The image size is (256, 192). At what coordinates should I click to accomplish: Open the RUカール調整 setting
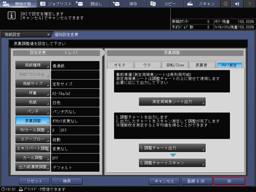(x=33, y=130)
